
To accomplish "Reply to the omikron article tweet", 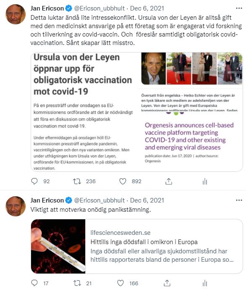I will [34, 283].
